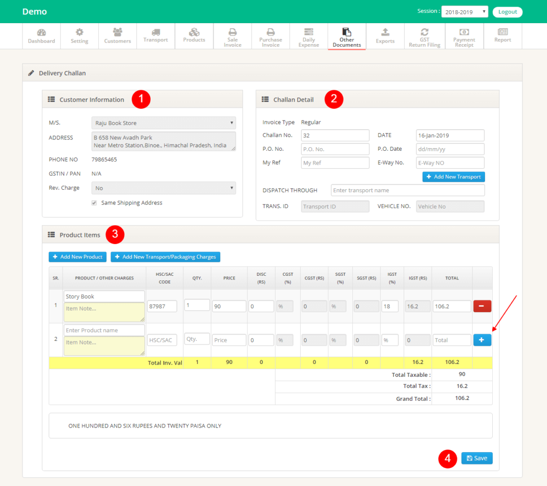Open the Products module
The image size is (547, 486).
[x=194, y=36]
